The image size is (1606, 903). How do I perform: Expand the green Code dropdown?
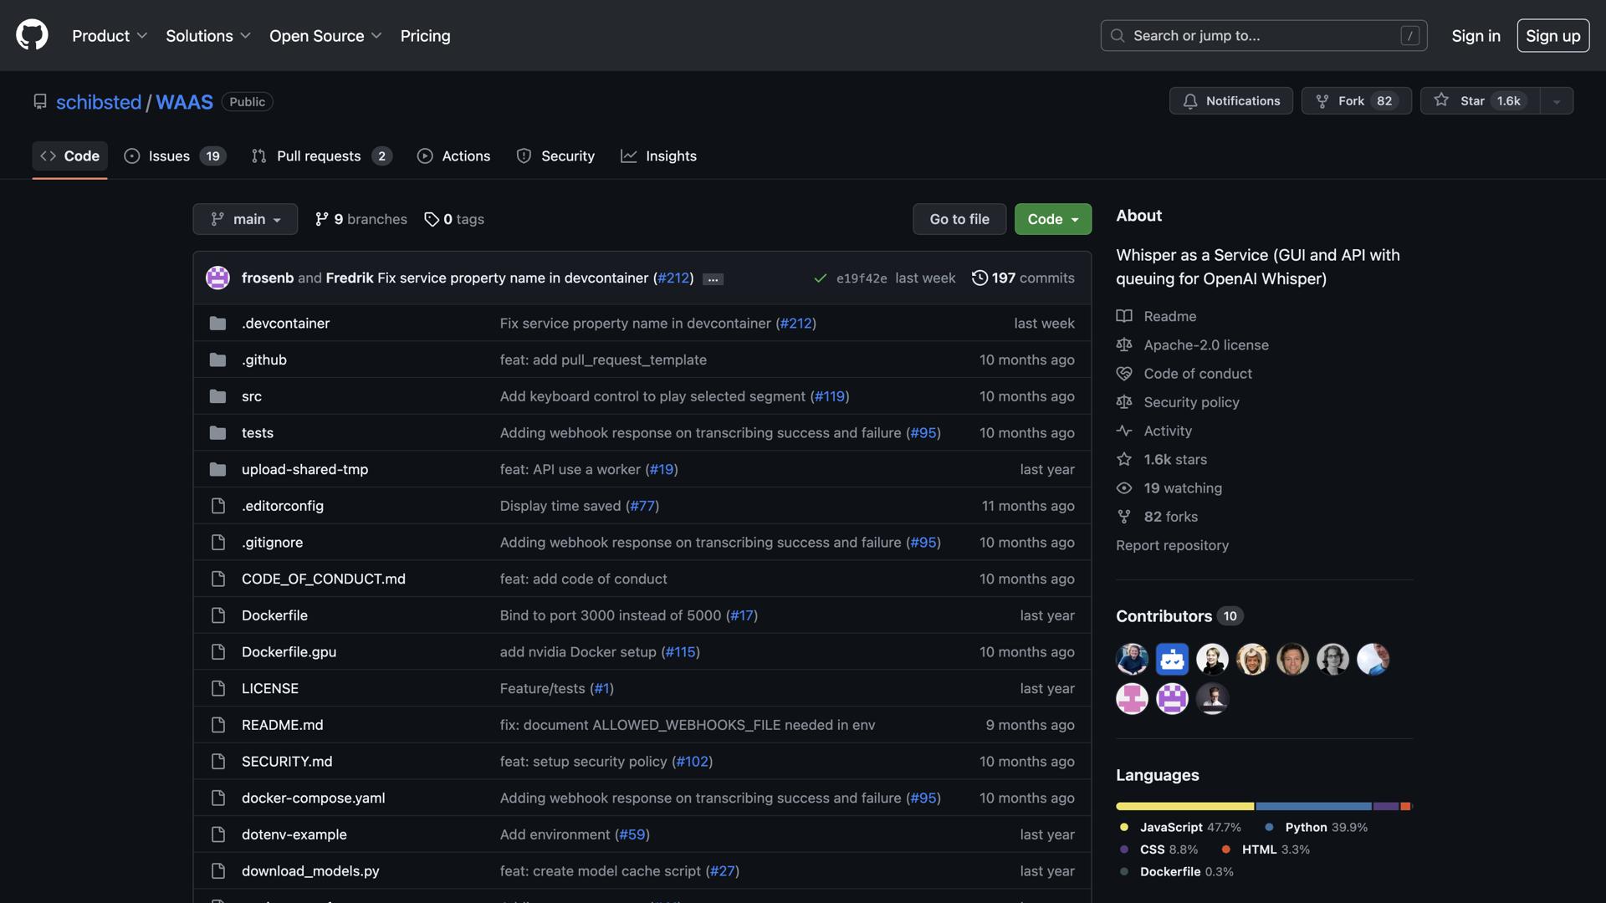click(x=1052, y=219)
